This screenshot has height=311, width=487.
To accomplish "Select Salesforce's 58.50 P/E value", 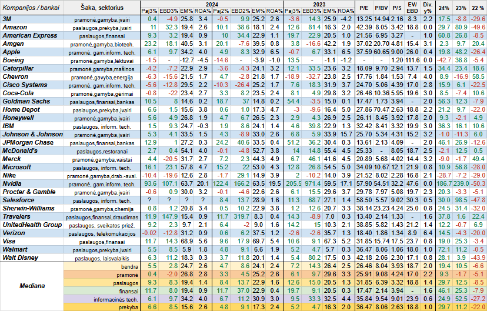I will tap(364, 200).
